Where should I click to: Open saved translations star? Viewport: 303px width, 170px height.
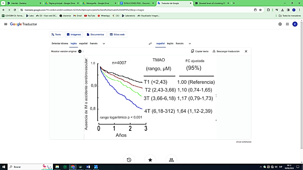tap(150, 160)
